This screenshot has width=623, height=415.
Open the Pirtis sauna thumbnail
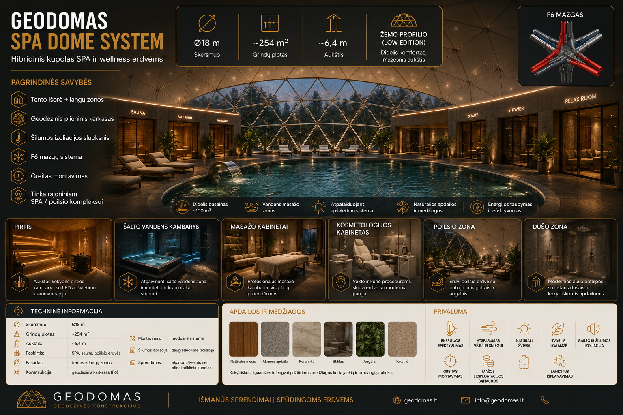[59, 260]
